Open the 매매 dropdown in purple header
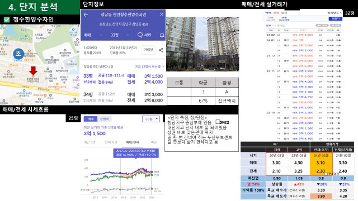Screen dimensions: 358x201 tap(93, 35)
